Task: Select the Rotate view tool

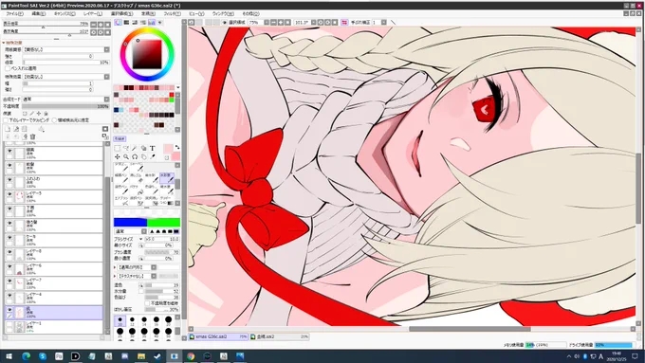Action: (135, 156)
